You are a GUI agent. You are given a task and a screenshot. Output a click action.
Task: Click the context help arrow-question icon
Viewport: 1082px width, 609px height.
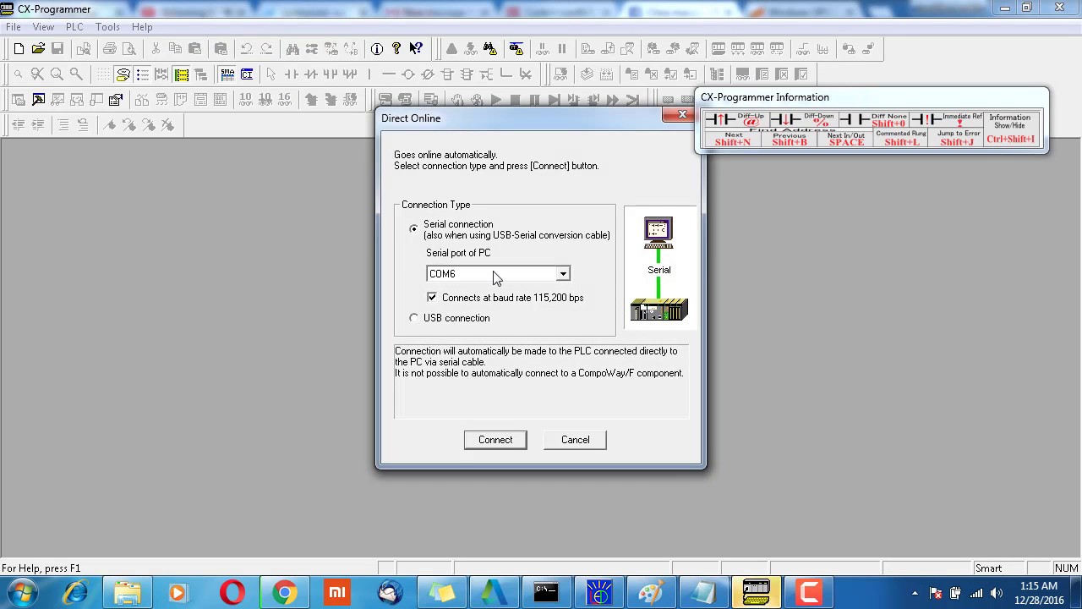pos(416,49)
